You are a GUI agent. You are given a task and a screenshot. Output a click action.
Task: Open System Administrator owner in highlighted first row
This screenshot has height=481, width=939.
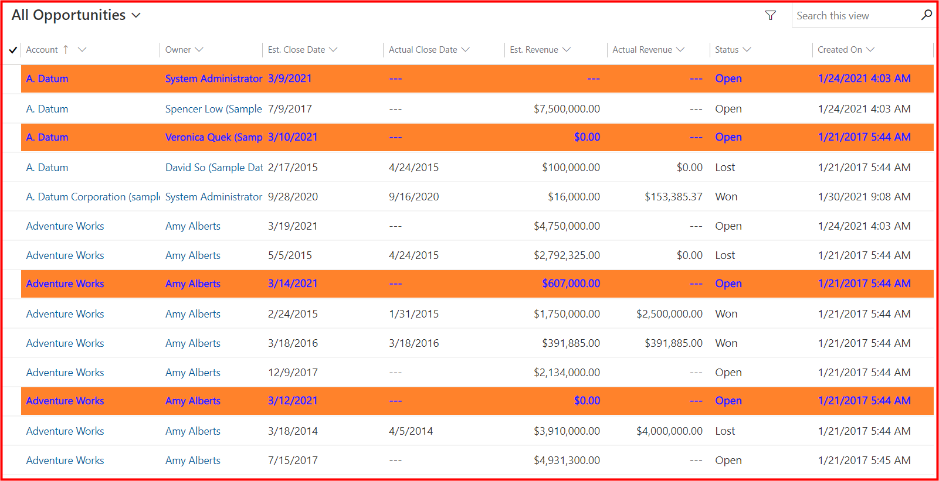tap(213, 79)
